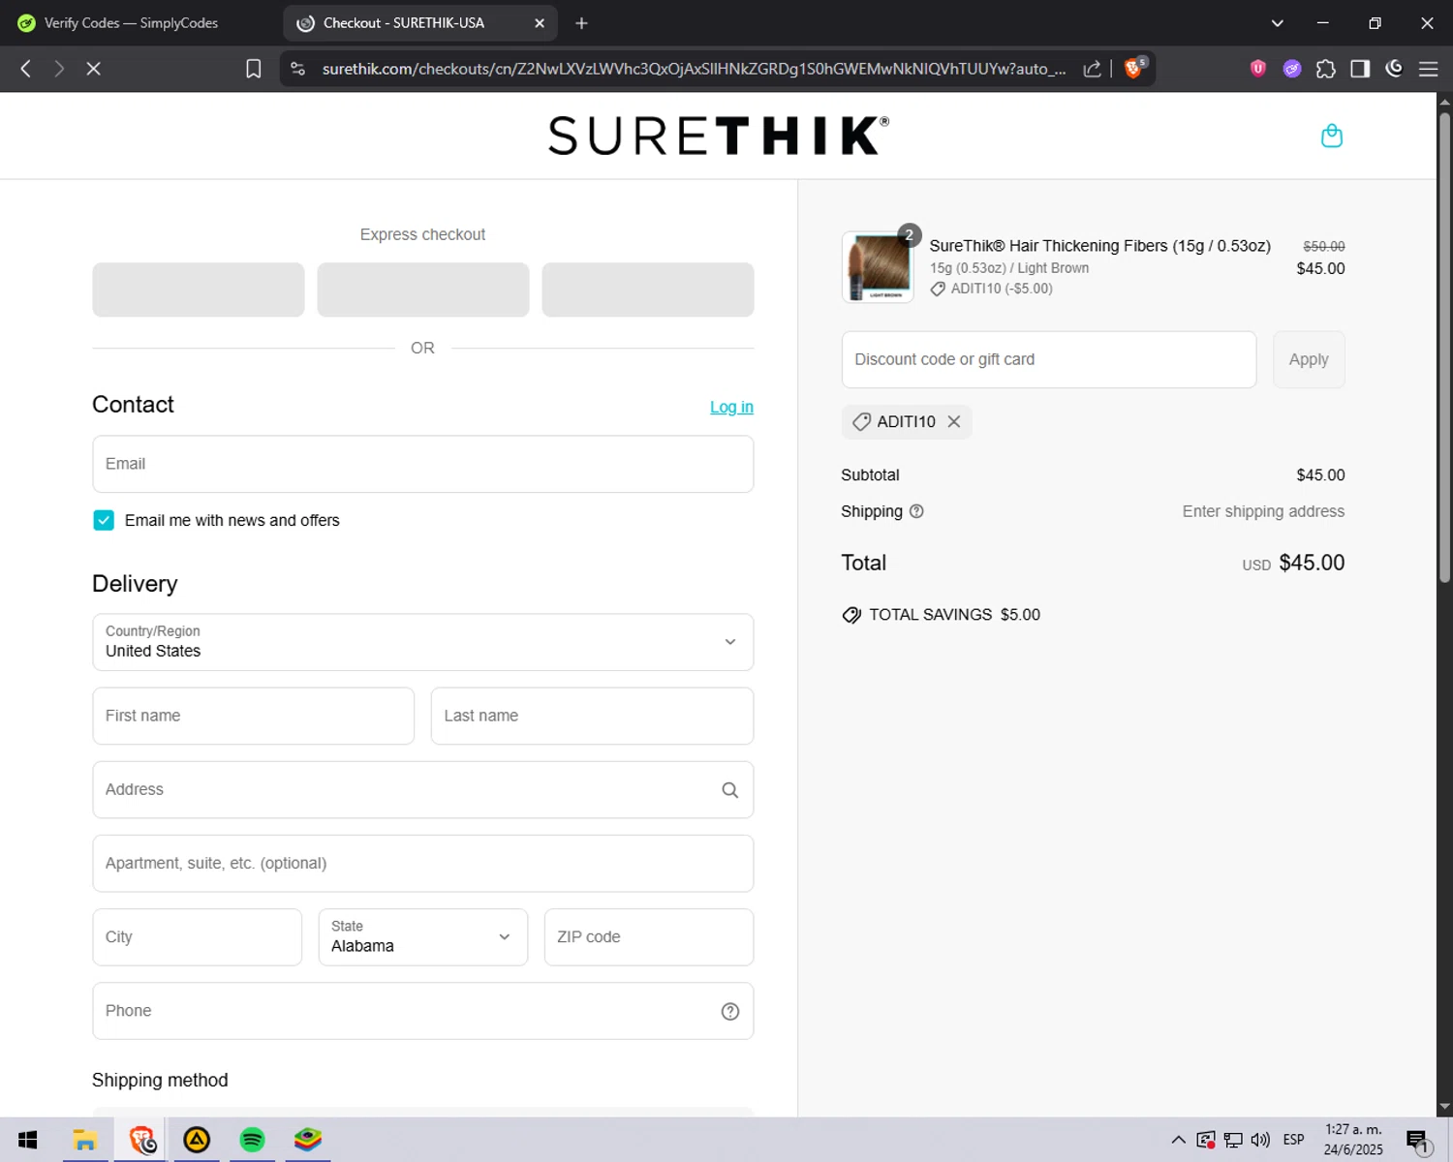Open Spotify from taskbar

[252, 1140]
